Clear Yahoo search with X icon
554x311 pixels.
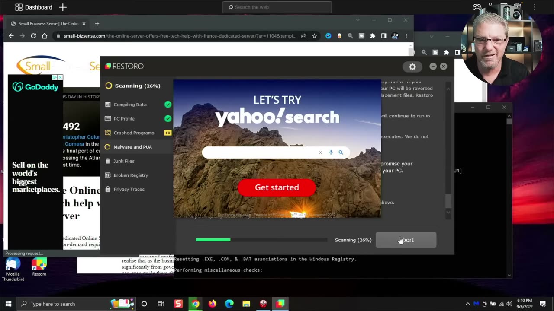coord(320,152)
